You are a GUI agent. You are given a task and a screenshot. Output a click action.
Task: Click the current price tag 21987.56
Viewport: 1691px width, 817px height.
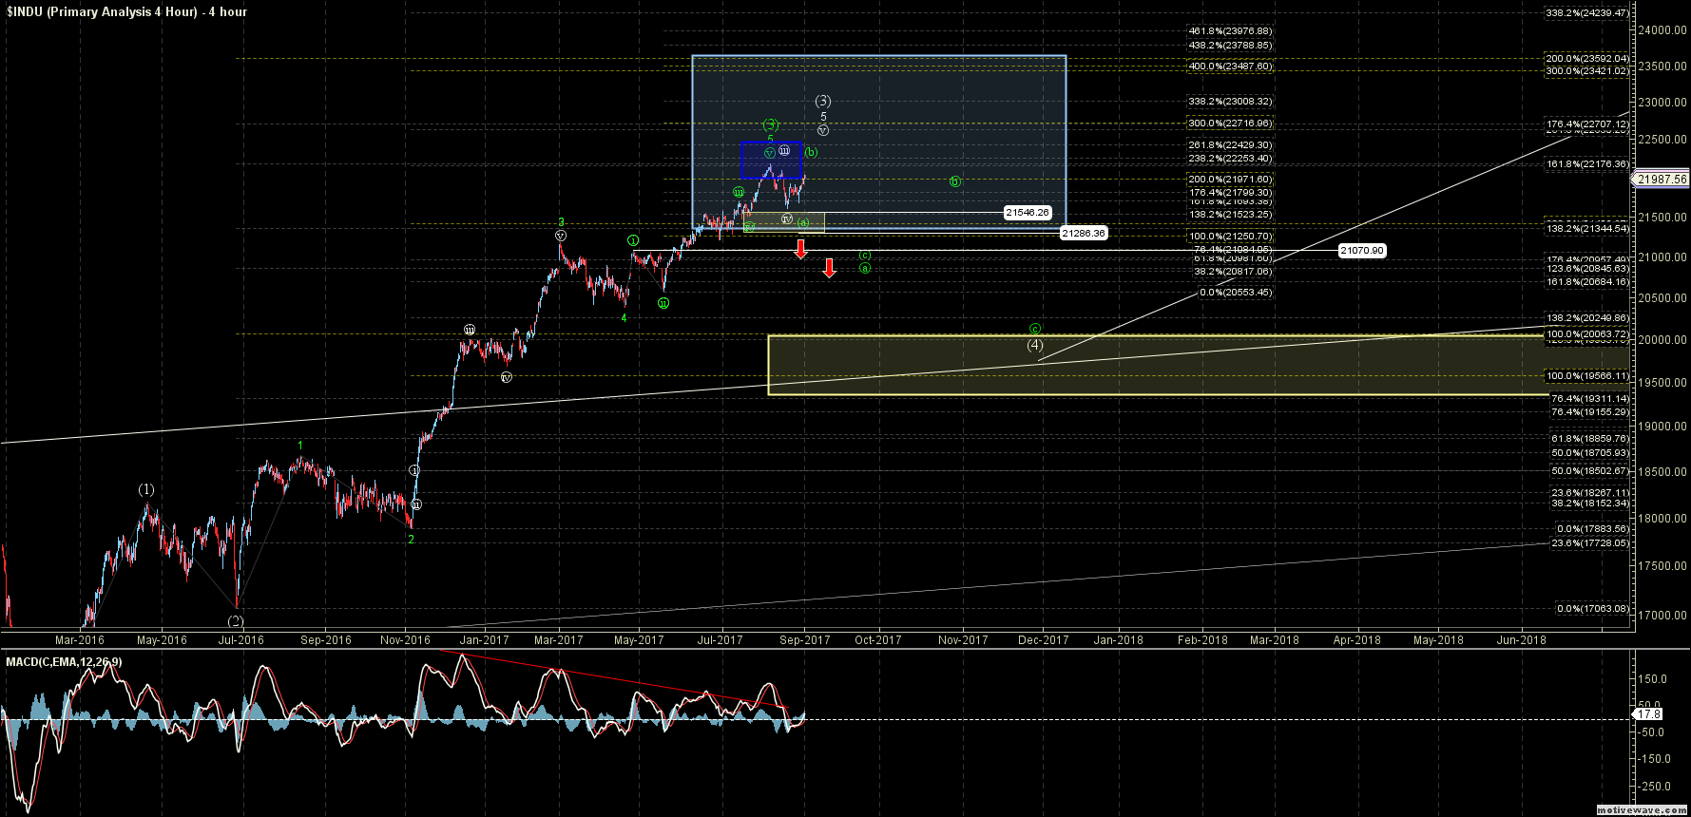point(1662,179)
